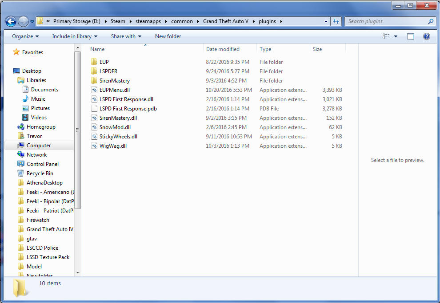Open Libraries in the sidebar
Screen dimensions: 440x303
[36, 80]
